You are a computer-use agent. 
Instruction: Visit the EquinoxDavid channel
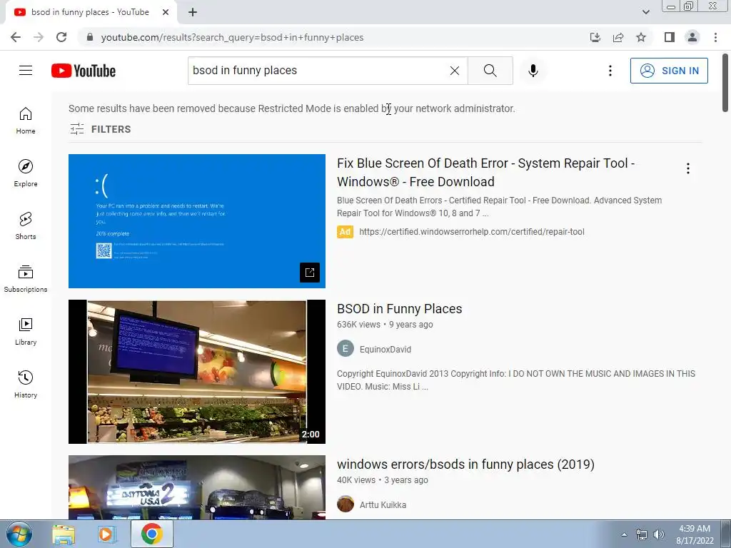point(385,349)
